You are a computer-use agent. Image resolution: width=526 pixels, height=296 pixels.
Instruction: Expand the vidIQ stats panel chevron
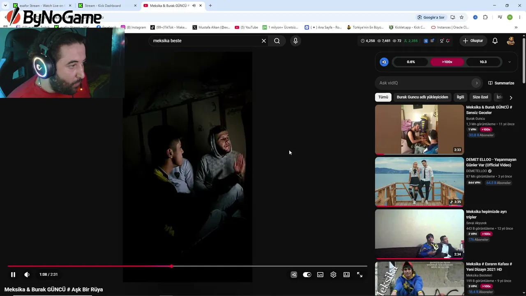pyautogui.click(x=510, y=62)
